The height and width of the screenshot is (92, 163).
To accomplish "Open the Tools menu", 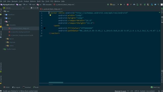I will tap(47, 1).
